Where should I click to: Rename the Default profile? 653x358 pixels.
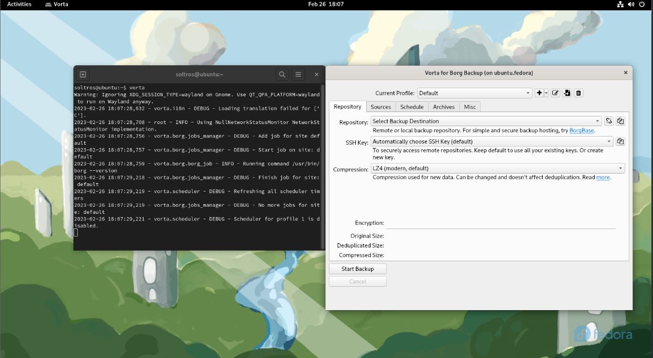coord(555,93)
